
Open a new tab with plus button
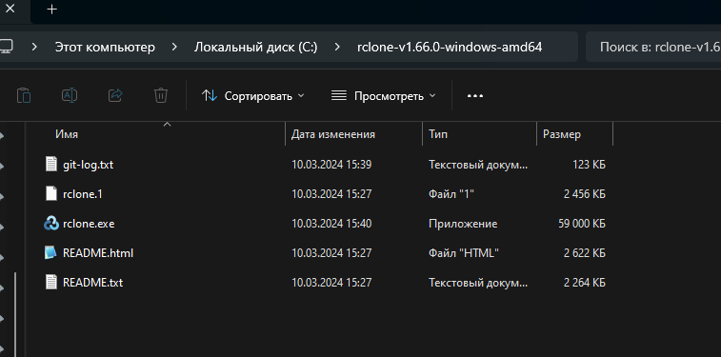[x=52, y=10]
